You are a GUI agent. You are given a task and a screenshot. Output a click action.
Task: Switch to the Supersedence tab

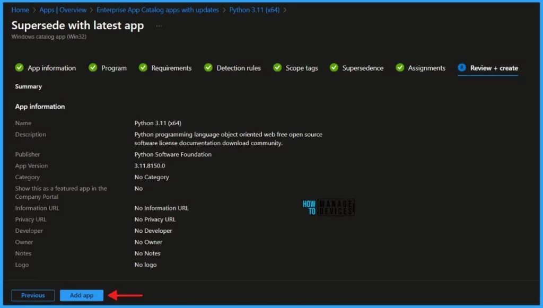tap(363, 68)
